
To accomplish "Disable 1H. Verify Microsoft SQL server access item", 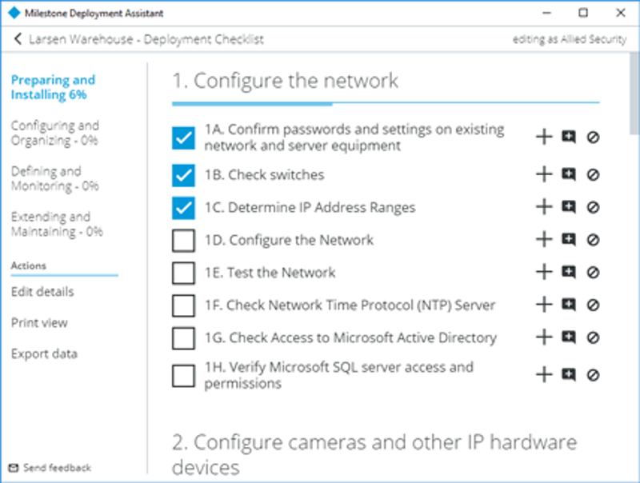I will tap(593, 373).
